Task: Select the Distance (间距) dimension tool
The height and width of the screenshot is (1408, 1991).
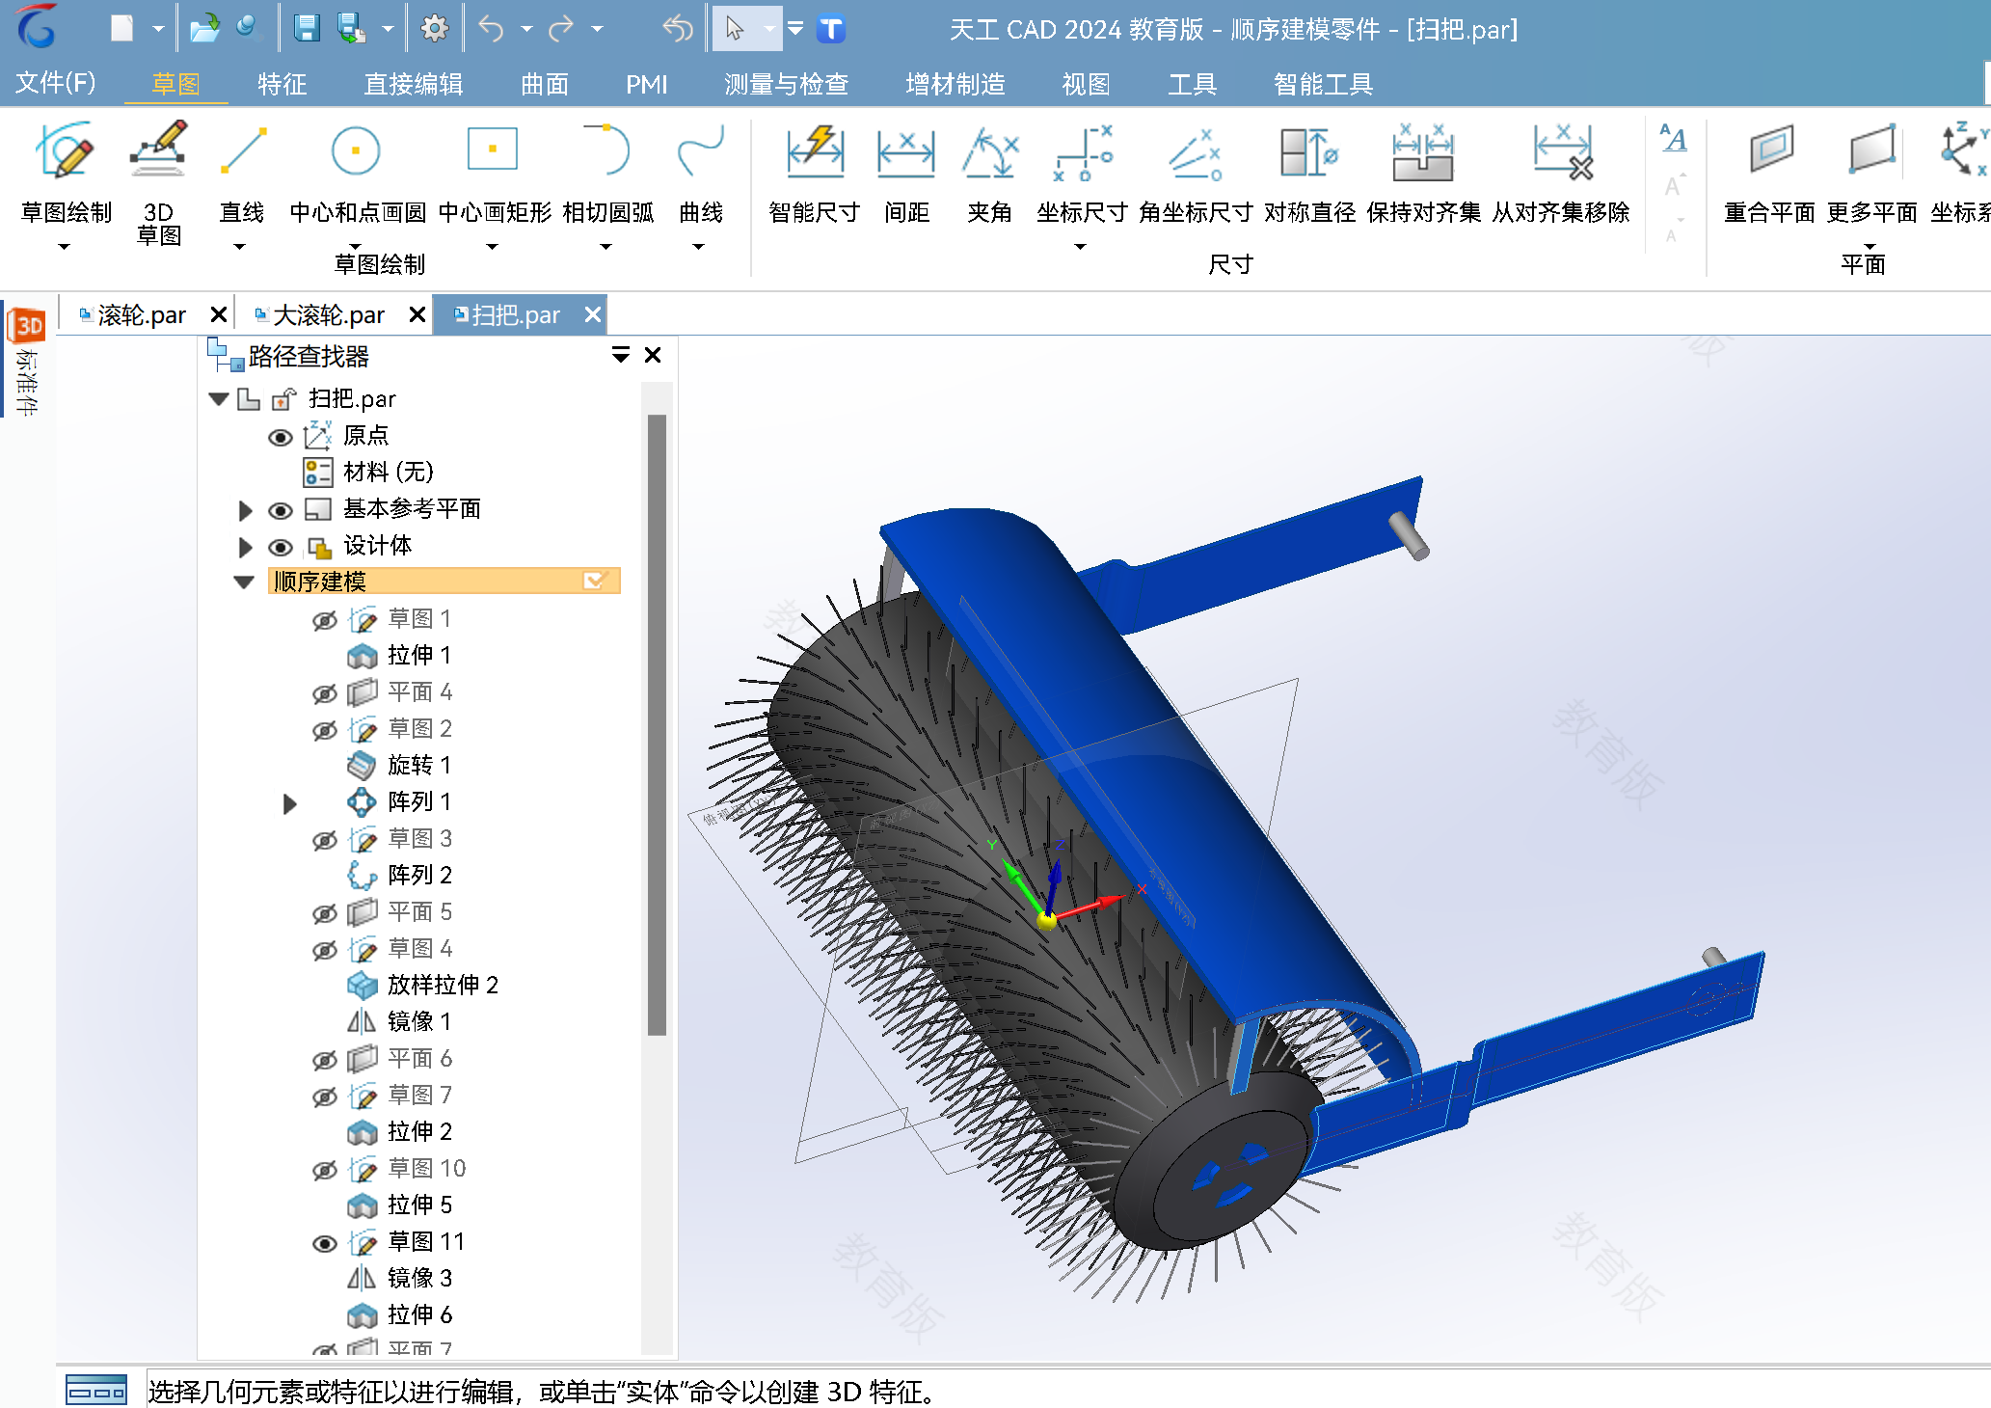Action: pyautogui.click(x=906, y=174)
